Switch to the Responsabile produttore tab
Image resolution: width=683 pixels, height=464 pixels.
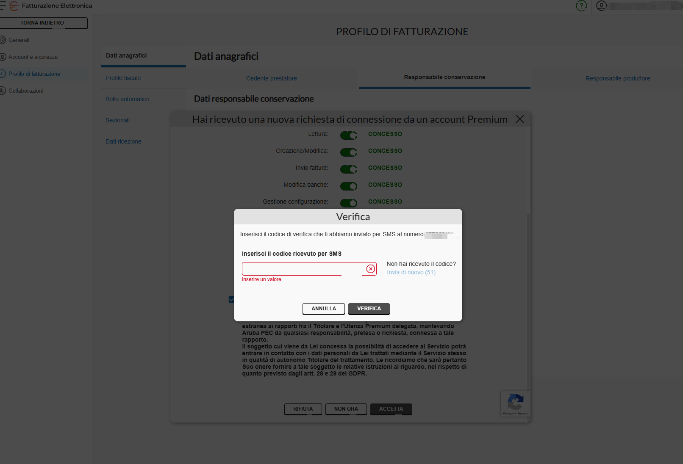click(618, 78)
